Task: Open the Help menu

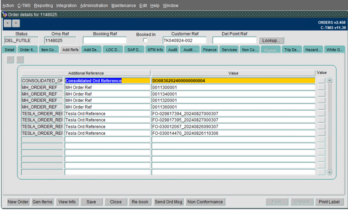Action: pos(155,6)
